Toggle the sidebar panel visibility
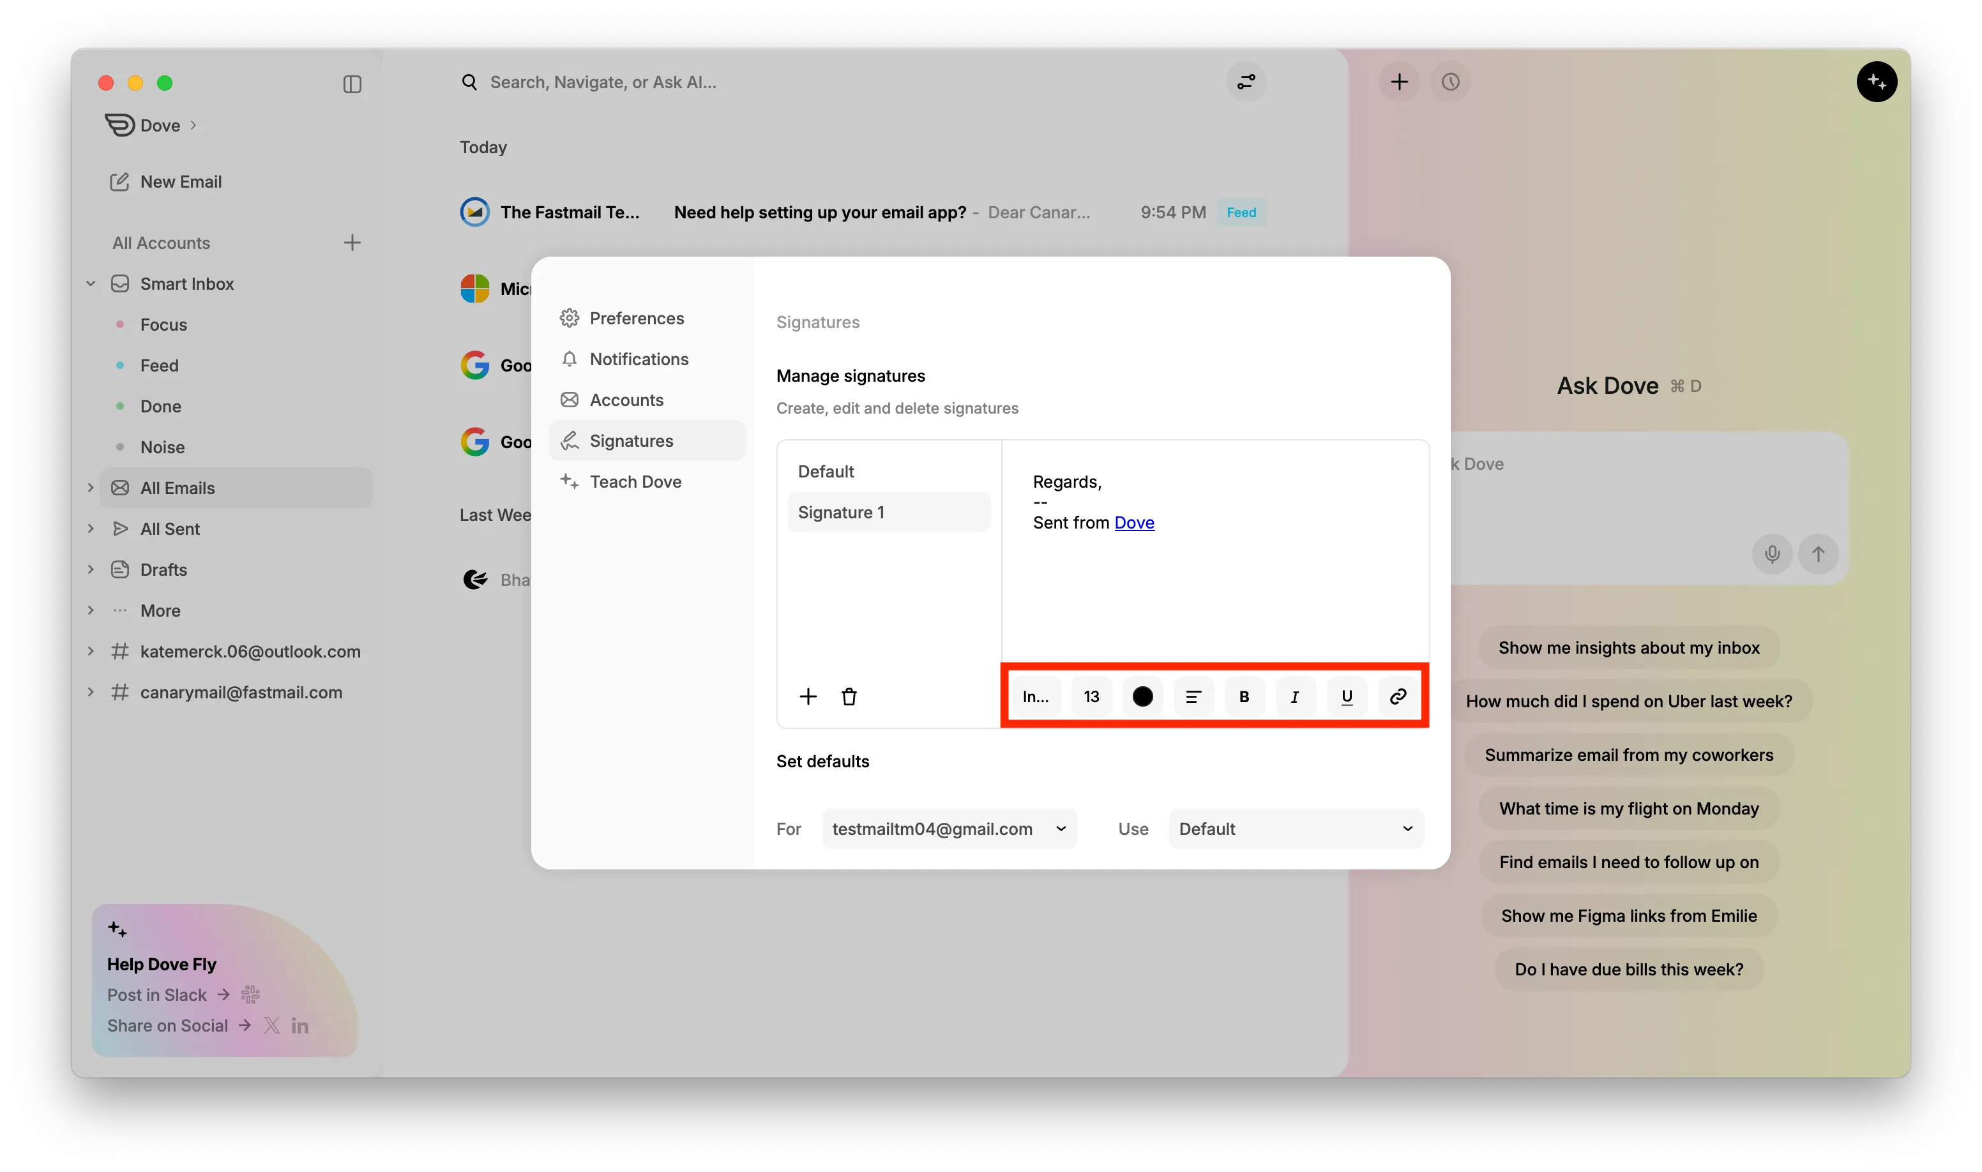This screenshot has width=1982, height=1172. click(x=352, y=84)
